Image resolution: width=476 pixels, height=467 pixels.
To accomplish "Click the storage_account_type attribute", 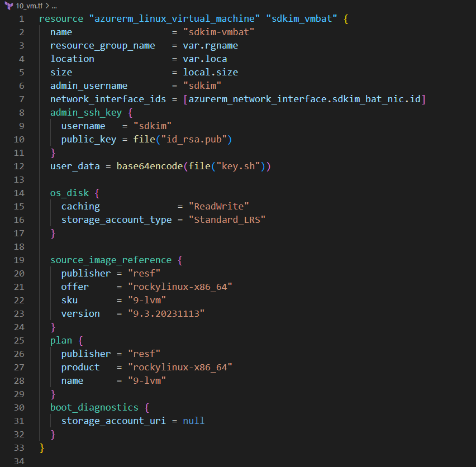I will pos(117,220).
